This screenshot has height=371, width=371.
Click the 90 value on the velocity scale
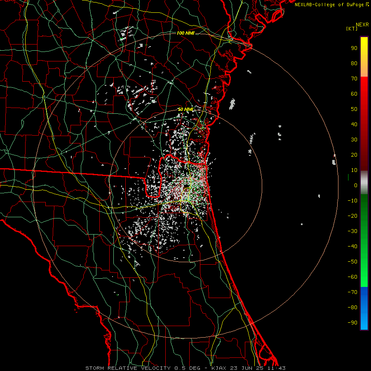pos(354,48)
